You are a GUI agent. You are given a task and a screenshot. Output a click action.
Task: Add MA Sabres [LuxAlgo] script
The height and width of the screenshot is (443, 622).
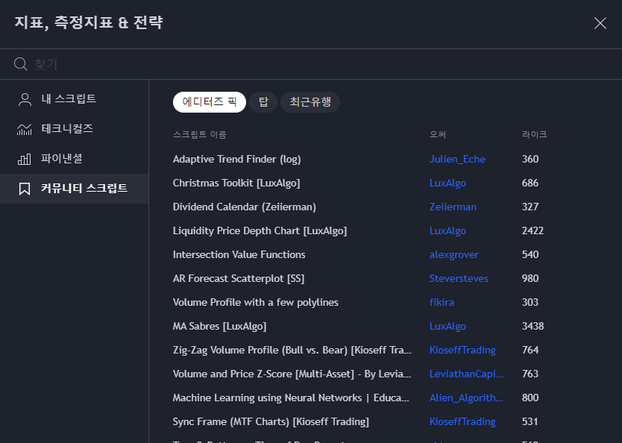pos(220,326)
